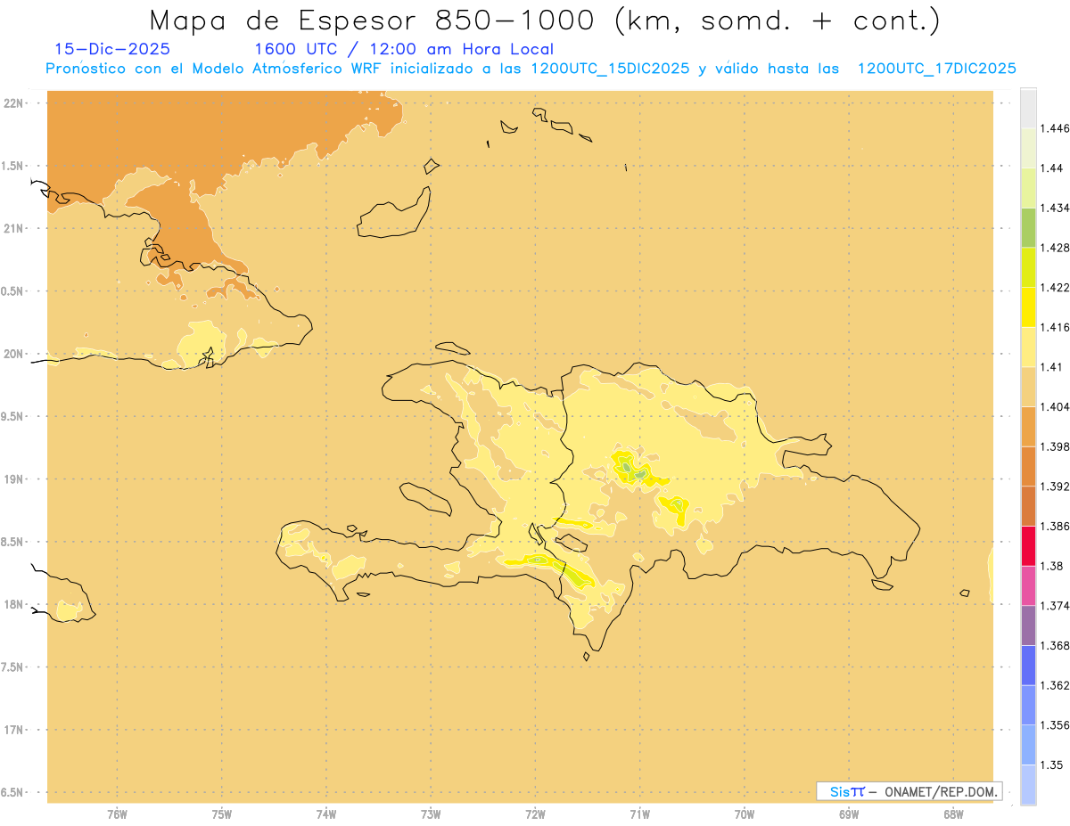Select the date text '15-Dic-2025'
Viewport: 1070px width, 826px height.
(x=112, y=49)
